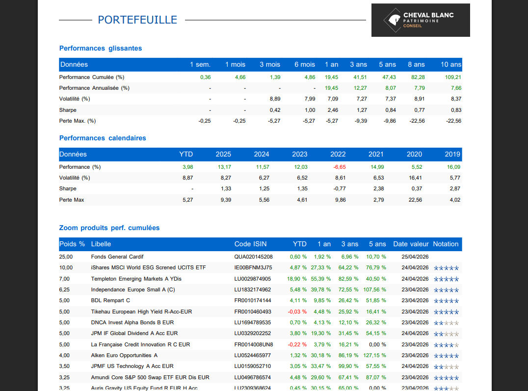528x391 pixels.
Task: Click the 99,90 % three-year value for JPMF US Technology
Action: pyautogui.click(x=348, y=366)
